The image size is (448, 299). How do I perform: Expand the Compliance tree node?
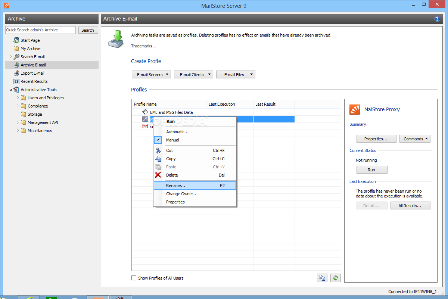(18, 106)
